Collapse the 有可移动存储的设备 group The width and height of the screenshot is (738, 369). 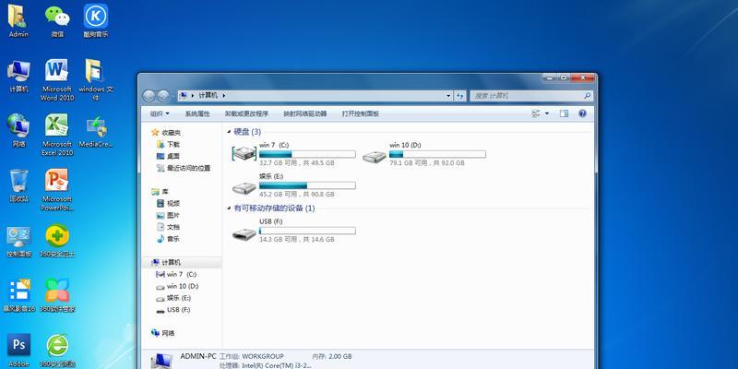click(230, 208)
